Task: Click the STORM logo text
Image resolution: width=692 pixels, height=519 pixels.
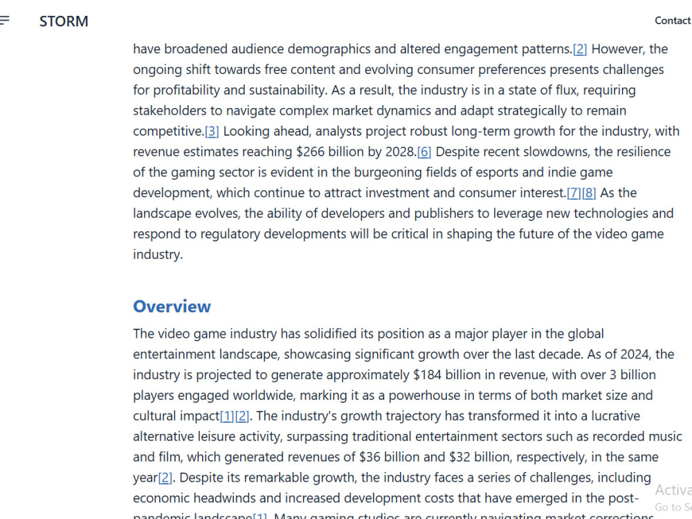Action: (x=64, y=21)
